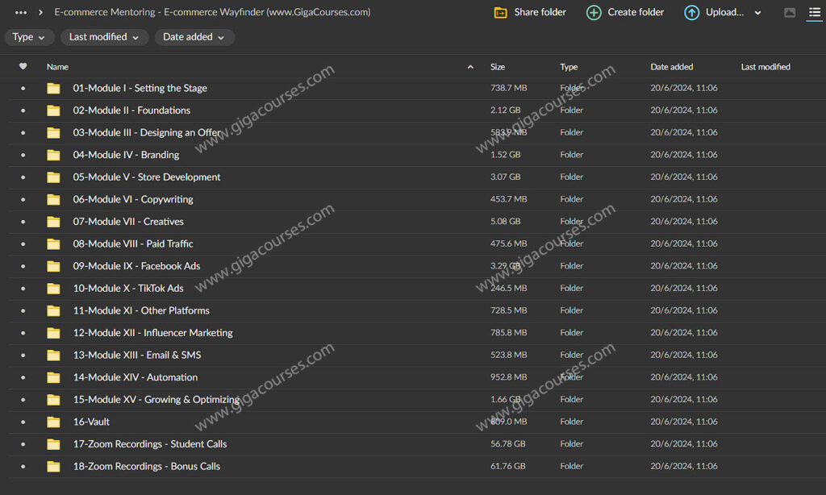
Task: Open the Type filter dropdown
Action: [x=29, y=37]
